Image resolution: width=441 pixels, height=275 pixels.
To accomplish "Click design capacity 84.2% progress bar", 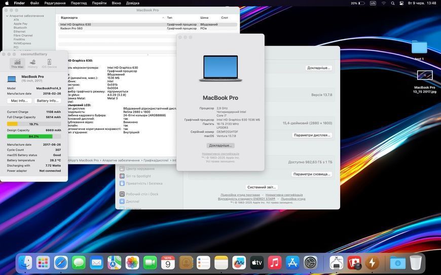I will coord(34,136).
